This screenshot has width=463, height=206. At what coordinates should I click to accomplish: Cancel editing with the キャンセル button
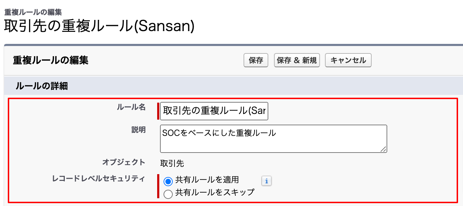pyautogui.click(x=348, y=60)
